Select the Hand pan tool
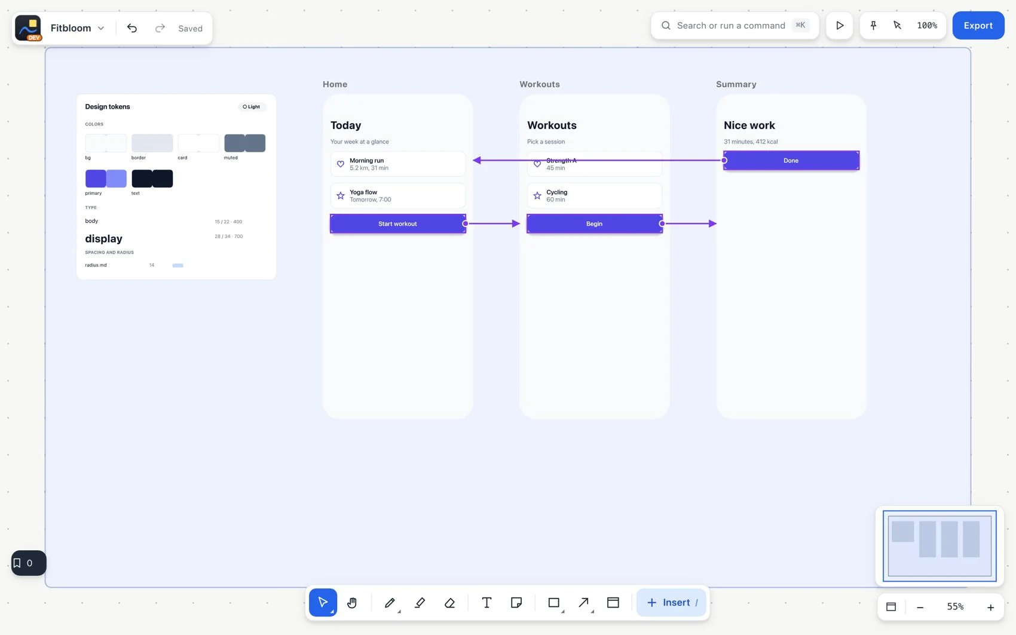The width and height of the screenshot is (1016, 635). coord(352,603)
